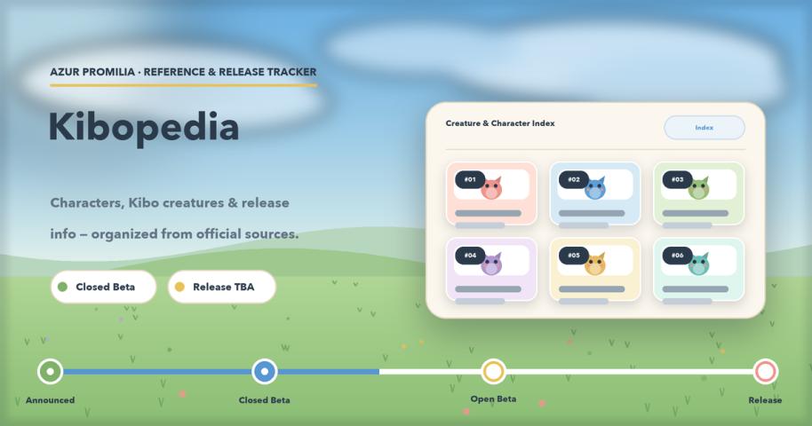Image resolution: width=812 pixels, height=426 pixels.
Task: Click the Kibopedia title heading
Action: pyautogui.click(x=143, y=127)
